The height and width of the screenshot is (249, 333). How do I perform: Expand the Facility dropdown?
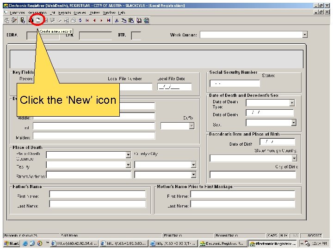pyautogui.click(x=128, y=165)
